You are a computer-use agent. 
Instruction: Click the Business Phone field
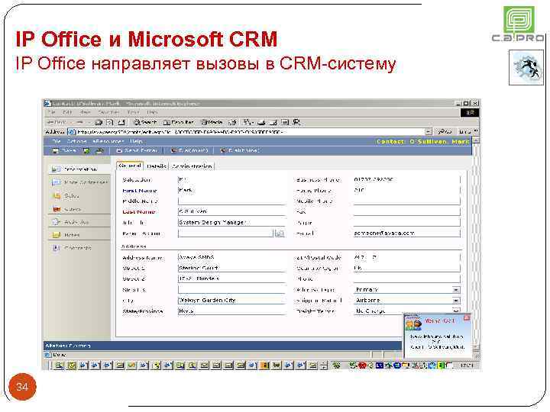point(406,180)
